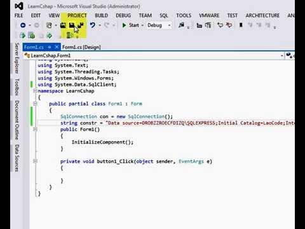Click the red curved-arrow toolbar icon
This screenshot has width=305, height=229.
(229, 25)
